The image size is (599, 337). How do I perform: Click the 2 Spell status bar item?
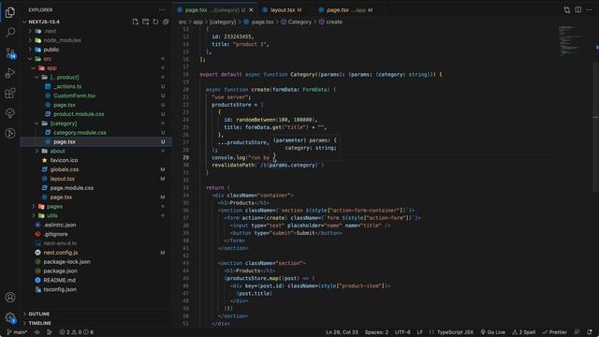point(524,332)
